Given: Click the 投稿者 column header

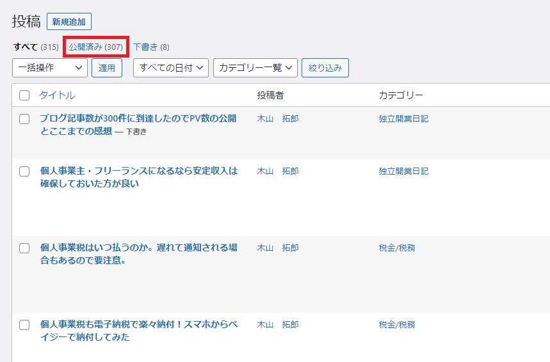Looking at the screenshot, I should (x=270, y=95).
